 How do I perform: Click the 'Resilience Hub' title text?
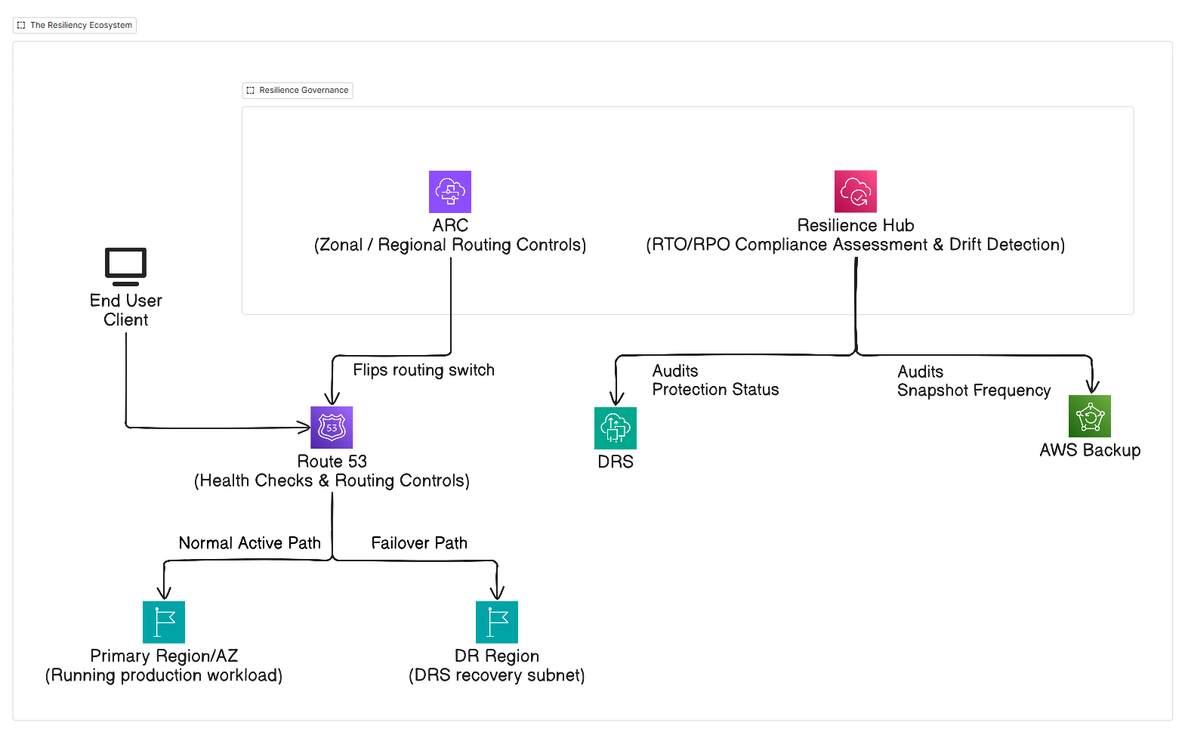(856, 225)
